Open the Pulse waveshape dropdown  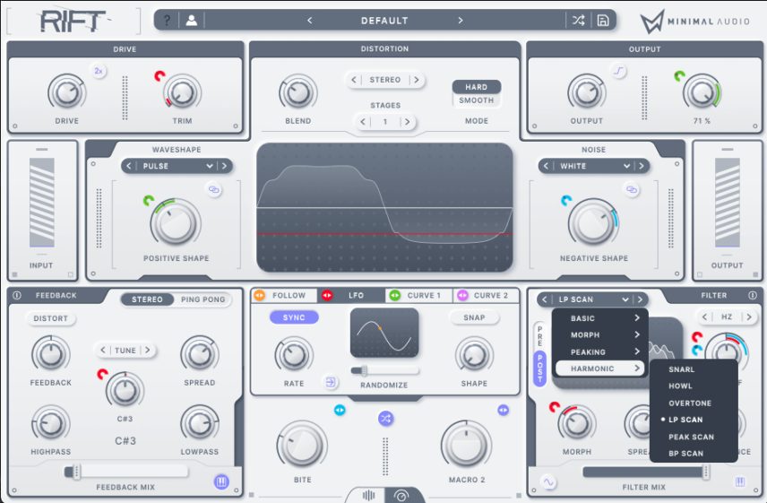[177, 166]
